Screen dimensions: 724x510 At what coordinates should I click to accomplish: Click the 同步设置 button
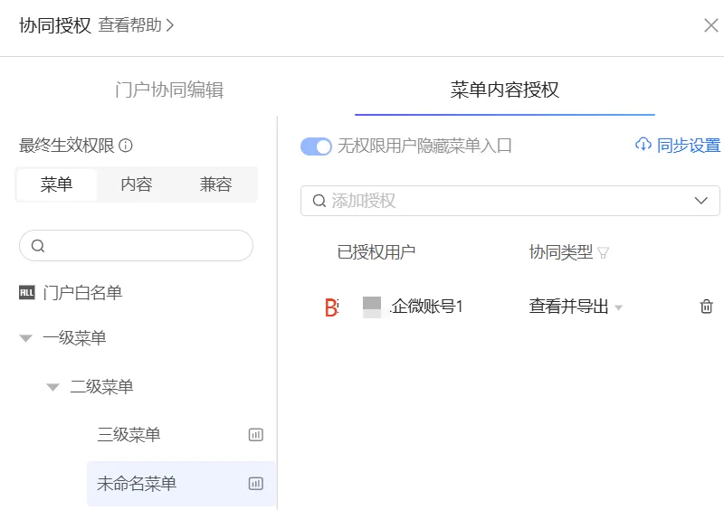pyautogui.click(x=678, y=146)
